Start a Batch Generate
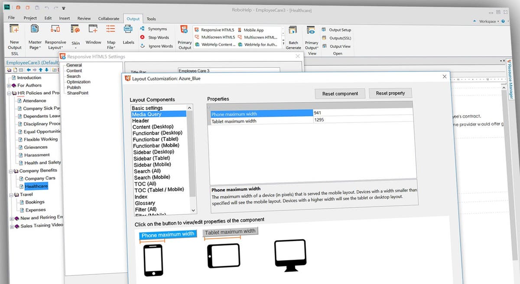 pos(293,35)
